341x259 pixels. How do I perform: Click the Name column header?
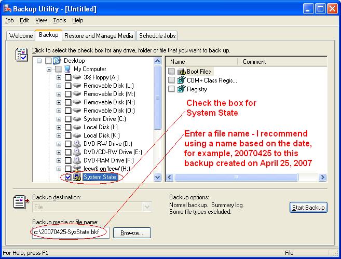[x=201, y=62]
